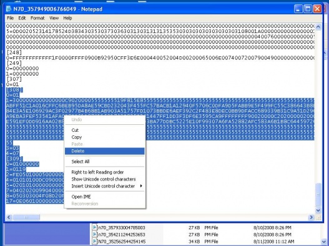Image resolution: width=329 pixels, height=246 pixels.
Task: Click file icon beside n70_357933004785003
Action: click(x=95, y=227)
